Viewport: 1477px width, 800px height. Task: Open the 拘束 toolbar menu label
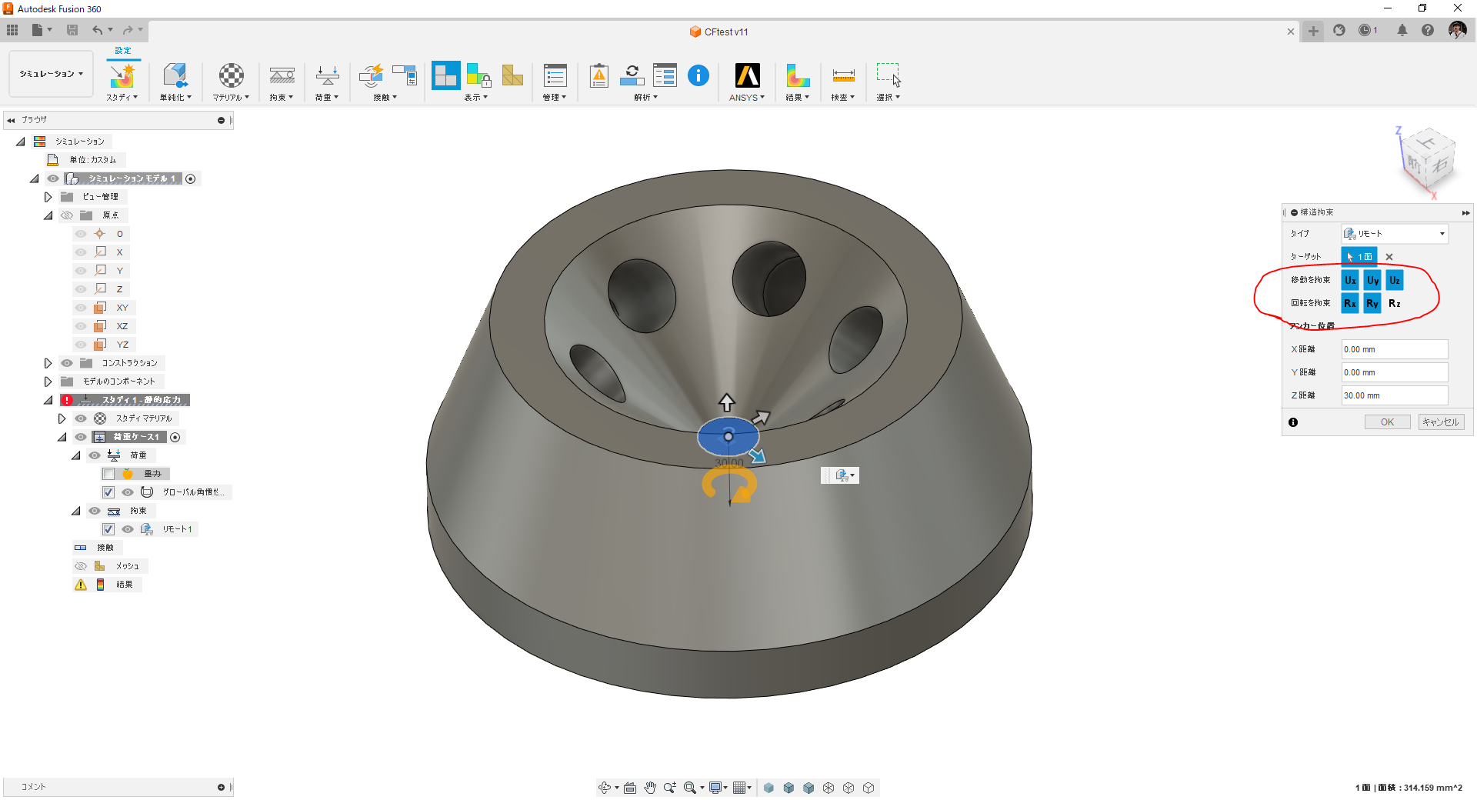pyautogui.click(x=282, y=98)
